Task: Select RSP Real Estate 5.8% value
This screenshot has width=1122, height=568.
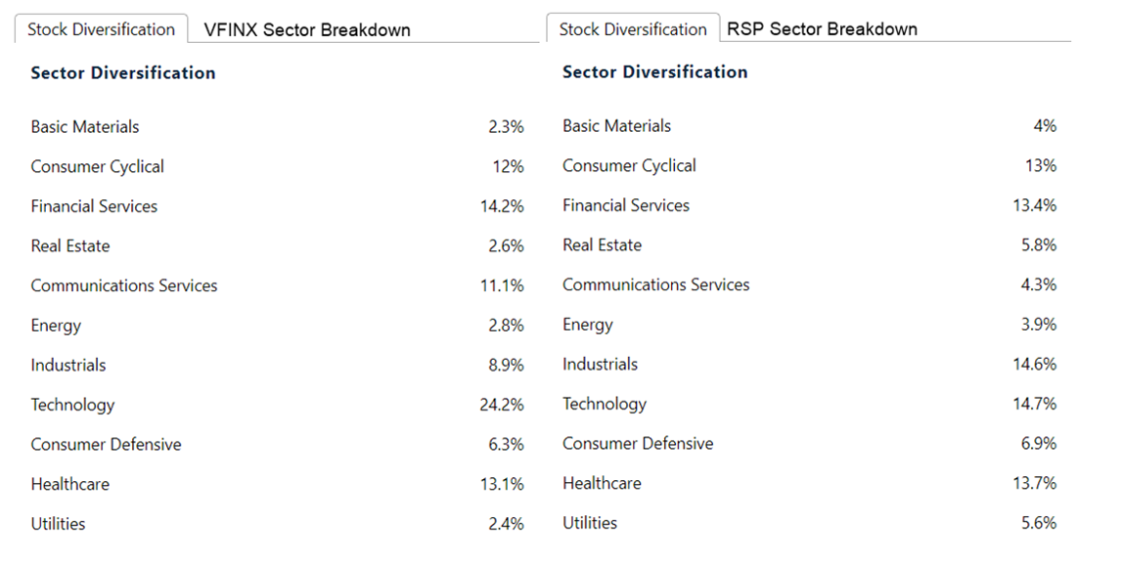Action: pyautogui.click(x=1038, y=245)
